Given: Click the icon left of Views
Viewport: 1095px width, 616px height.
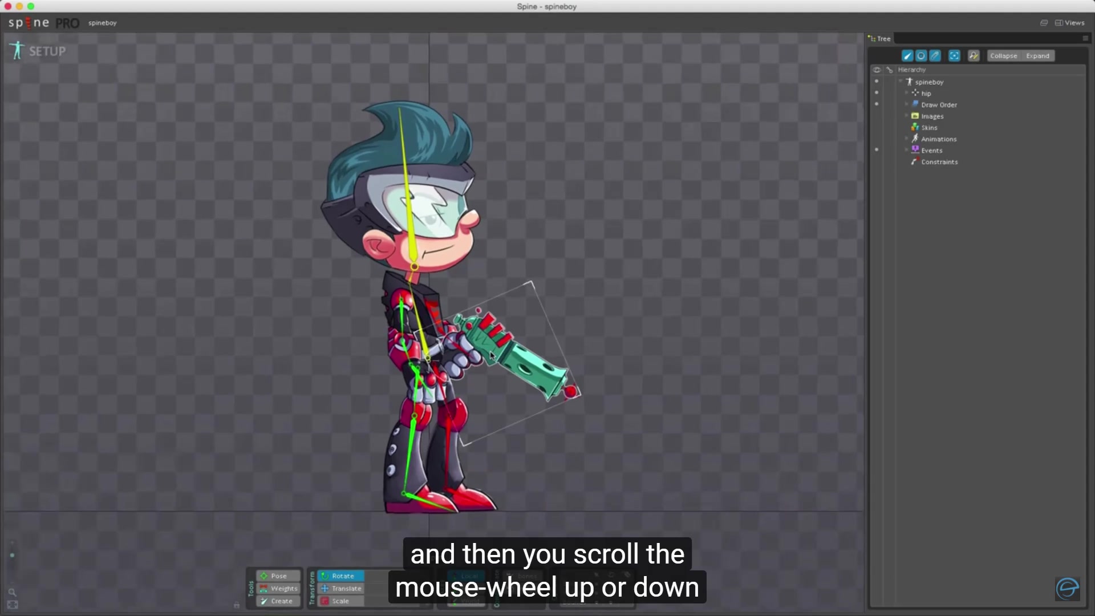Looking at the screenshot, I should 1044,23.
